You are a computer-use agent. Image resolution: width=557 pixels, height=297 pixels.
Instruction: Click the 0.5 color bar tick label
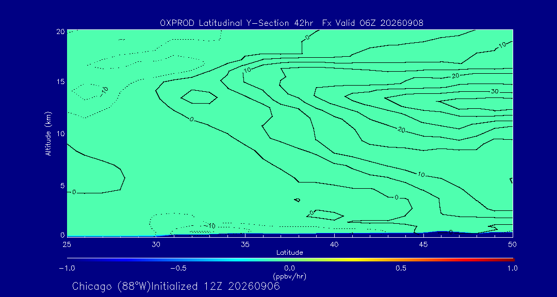[x=401, y=268]
